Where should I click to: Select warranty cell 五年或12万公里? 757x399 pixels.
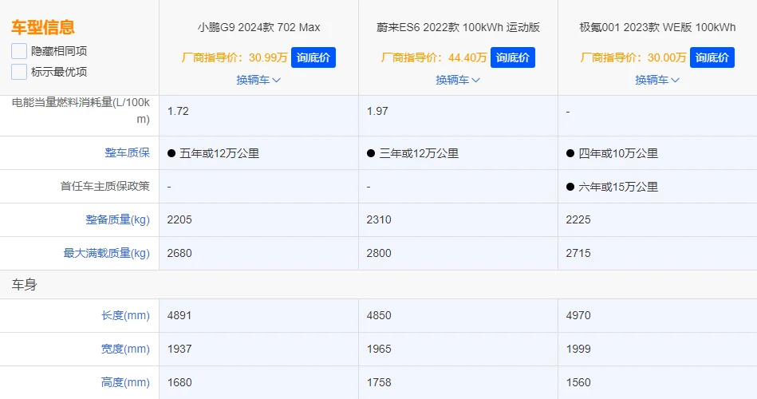click(214, 153)
